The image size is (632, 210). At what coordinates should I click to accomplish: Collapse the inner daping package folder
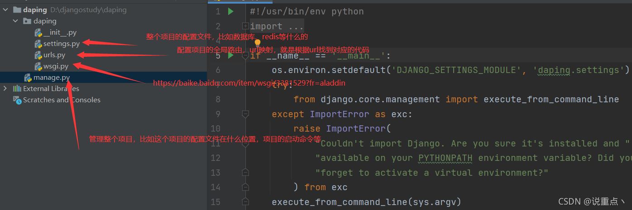coord(15,21)
